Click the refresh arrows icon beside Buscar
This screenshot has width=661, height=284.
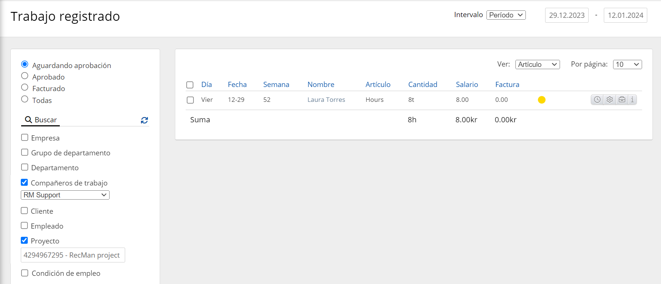tap(144, 120)
